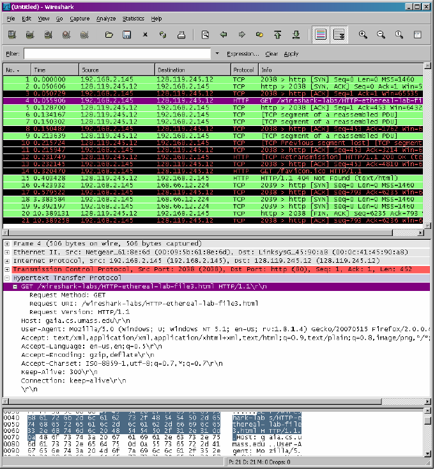Collapse the GET request line subtree

[x=15, y=287]
